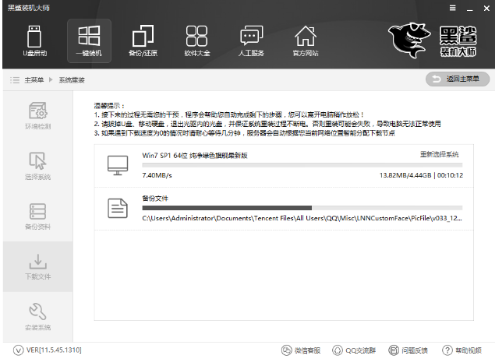Expand the version chevron beside VER[11.5.45.1310]
This screenshot has height=359, width=495.
[18, 350]
